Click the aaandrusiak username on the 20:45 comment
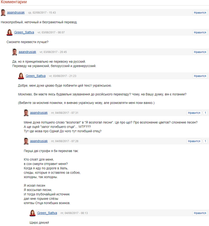209x226 pixels. pos(27,52)
